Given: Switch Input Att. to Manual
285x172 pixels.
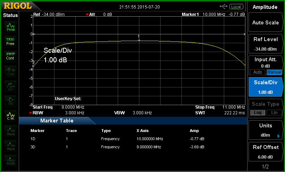Looking at the screenshot, I should click(274, 72).
